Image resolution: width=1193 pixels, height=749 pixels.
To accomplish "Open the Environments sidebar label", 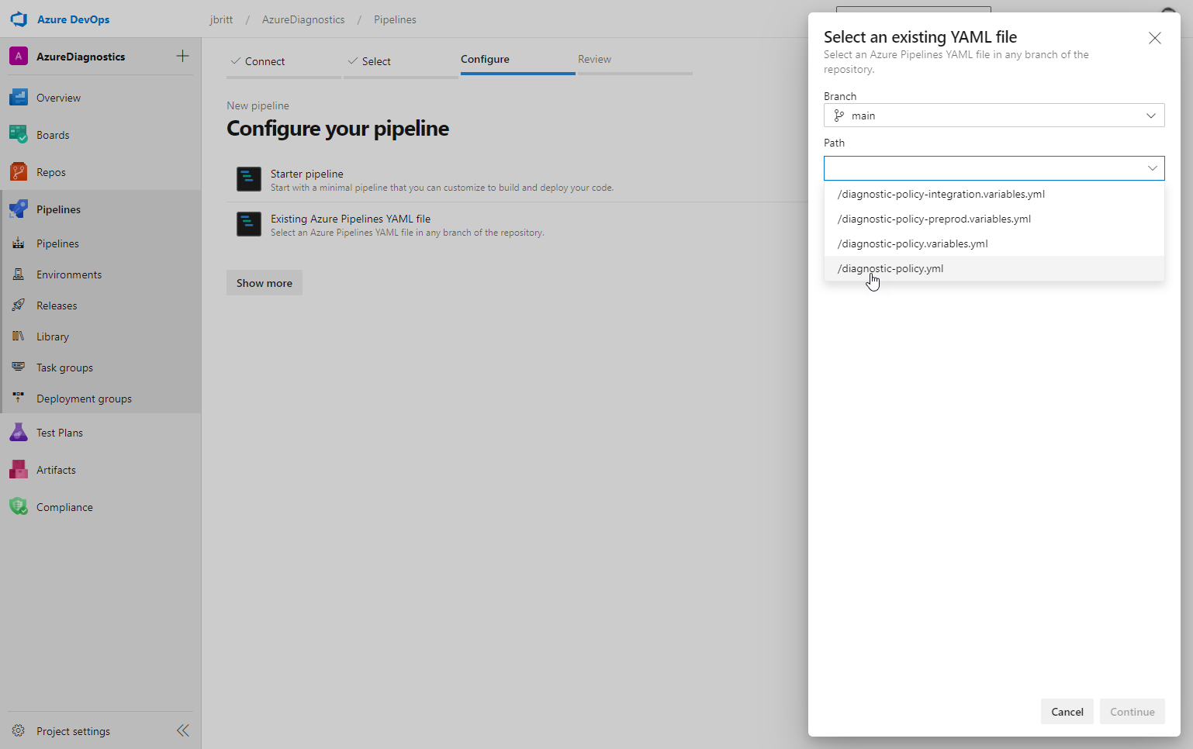I will point(69,274).
